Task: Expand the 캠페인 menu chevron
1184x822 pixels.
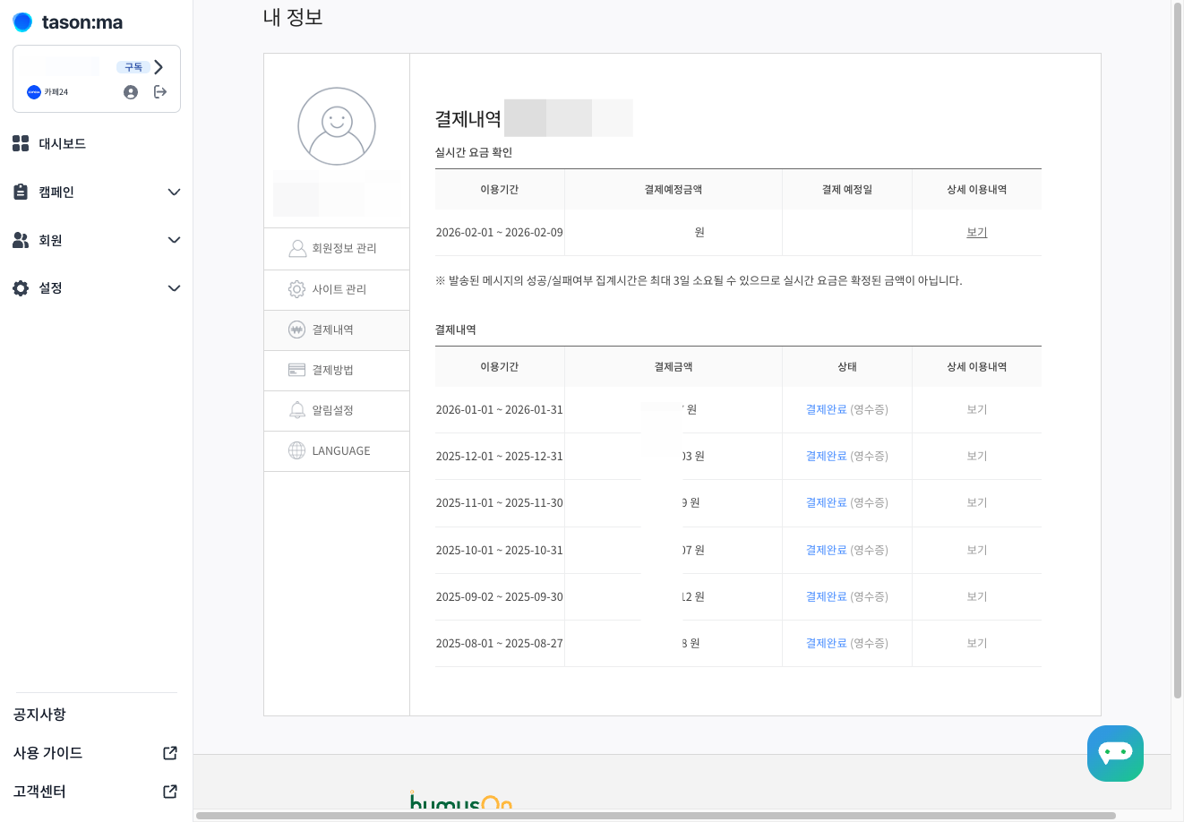Action: pyautogui.click(x=175, y=192)
